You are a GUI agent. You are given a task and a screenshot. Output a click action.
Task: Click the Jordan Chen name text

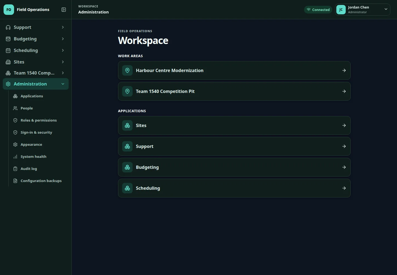coord(358,7)
